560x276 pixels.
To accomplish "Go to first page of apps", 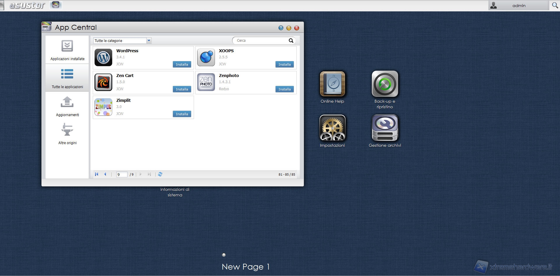I will click(97, 174).
